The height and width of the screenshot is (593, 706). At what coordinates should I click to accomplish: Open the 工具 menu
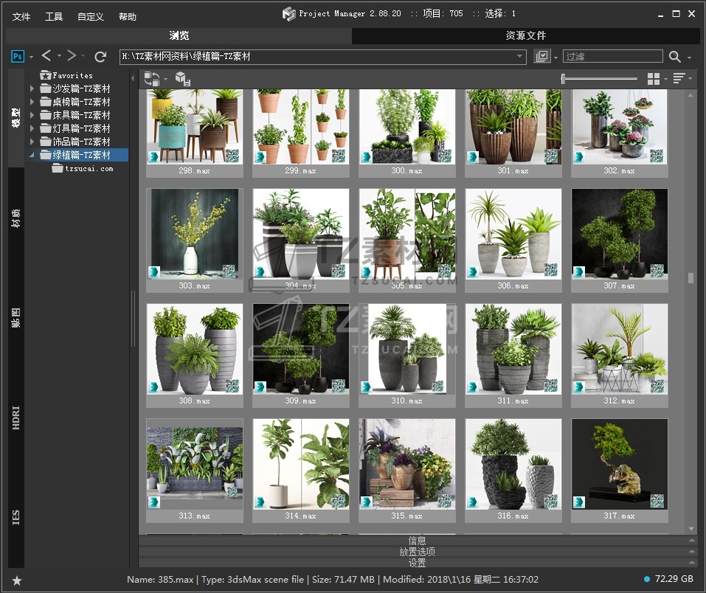pos(54,16)
